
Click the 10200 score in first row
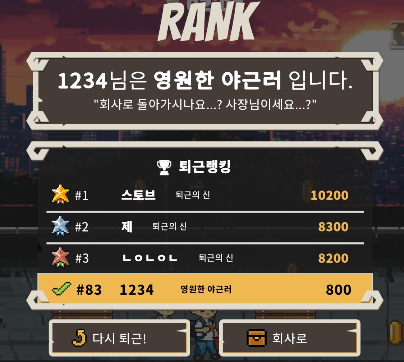point(330,195)
